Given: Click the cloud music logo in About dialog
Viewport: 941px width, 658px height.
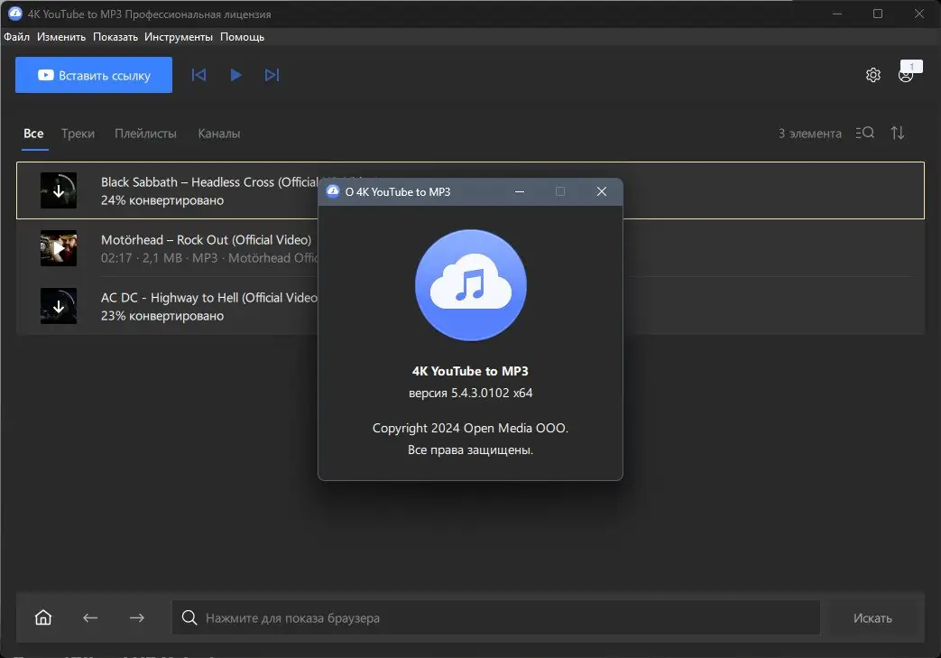Looking at the screenshot, I should tap(471, 285).
